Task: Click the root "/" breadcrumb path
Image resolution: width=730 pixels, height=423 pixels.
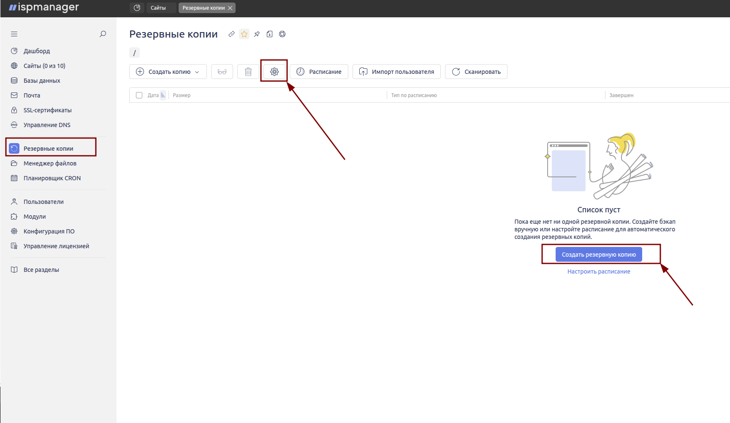Action: (134, 53)
